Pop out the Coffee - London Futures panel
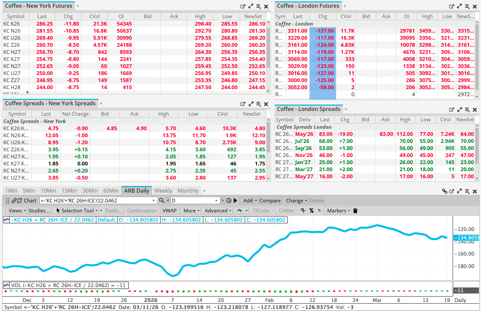The width and height of the screenshot is (481, 311). [451, 6]
